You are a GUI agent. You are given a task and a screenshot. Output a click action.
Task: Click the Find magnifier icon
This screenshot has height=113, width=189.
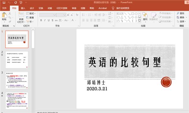tap(178, 13)
